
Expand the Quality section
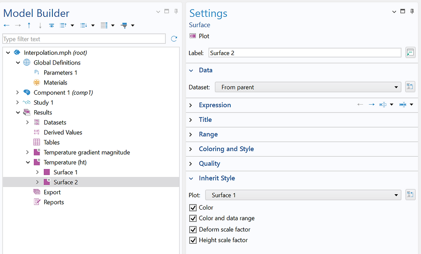[191, 163]
